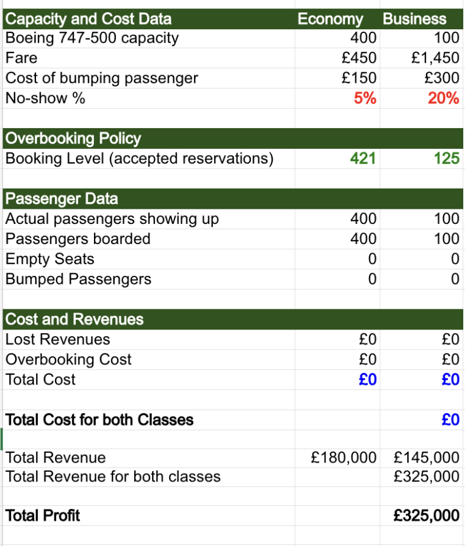Select the Economy bumping cost £150 cell

(337, 78)
